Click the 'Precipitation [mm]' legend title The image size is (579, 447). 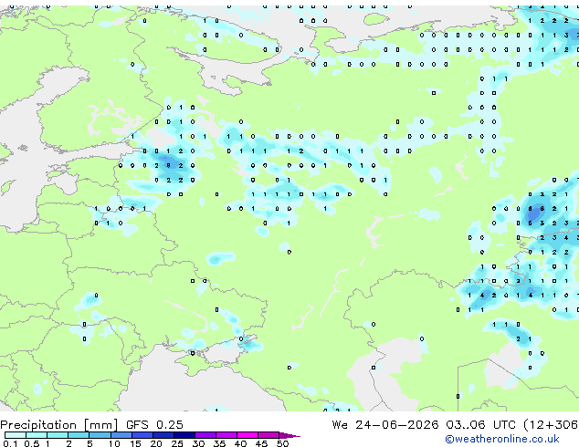point(59,424)
